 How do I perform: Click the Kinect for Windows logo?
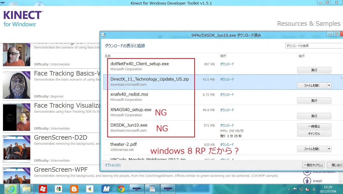click(23, 19)
